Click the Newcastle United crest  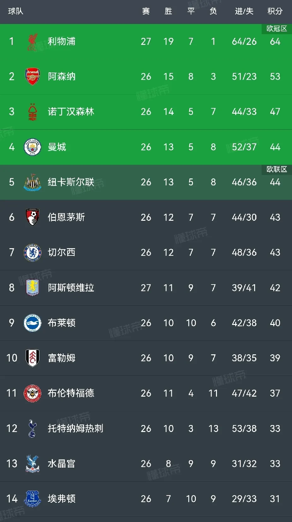click(32, 182)
